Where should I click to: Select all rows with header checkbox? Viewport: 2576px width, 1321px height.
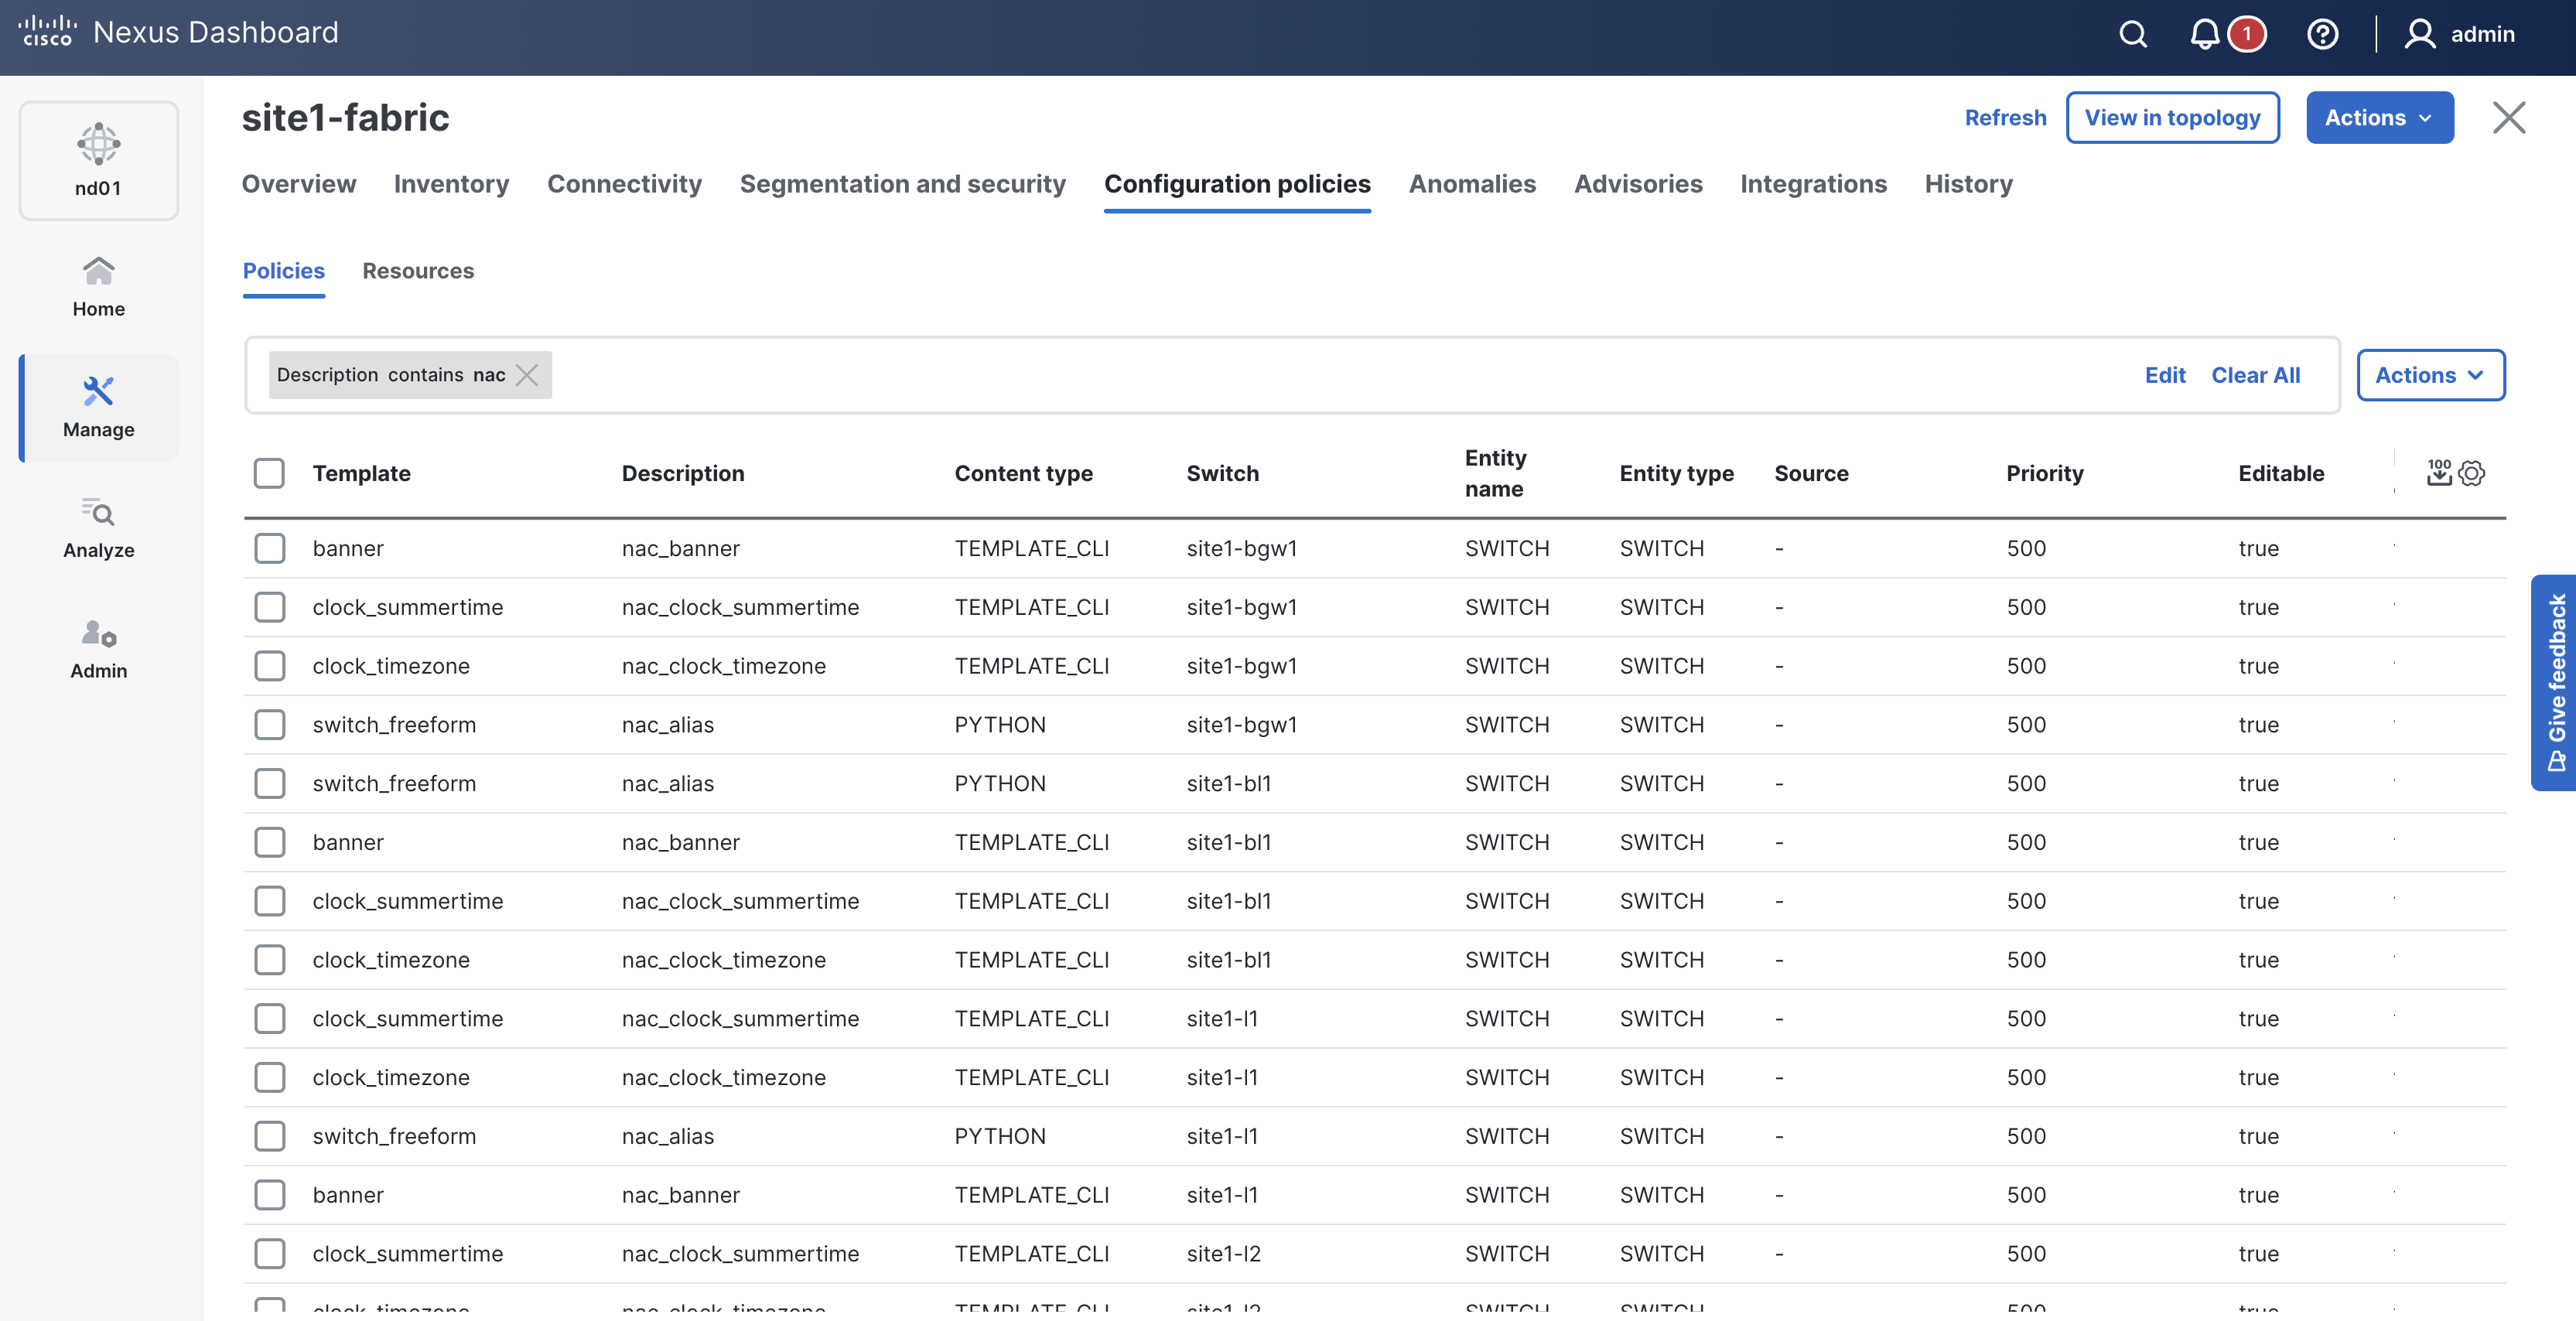click(269, 473)
